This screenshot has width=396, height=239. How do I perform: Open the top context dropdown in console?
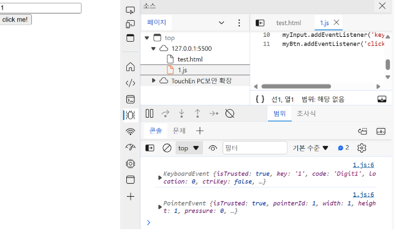point(189,148)
